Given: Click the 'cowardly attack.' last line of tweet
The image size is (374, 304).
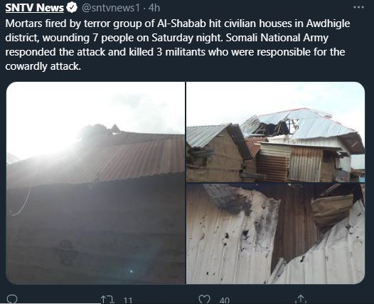Looking at the screenshot, I should [43, 66].
